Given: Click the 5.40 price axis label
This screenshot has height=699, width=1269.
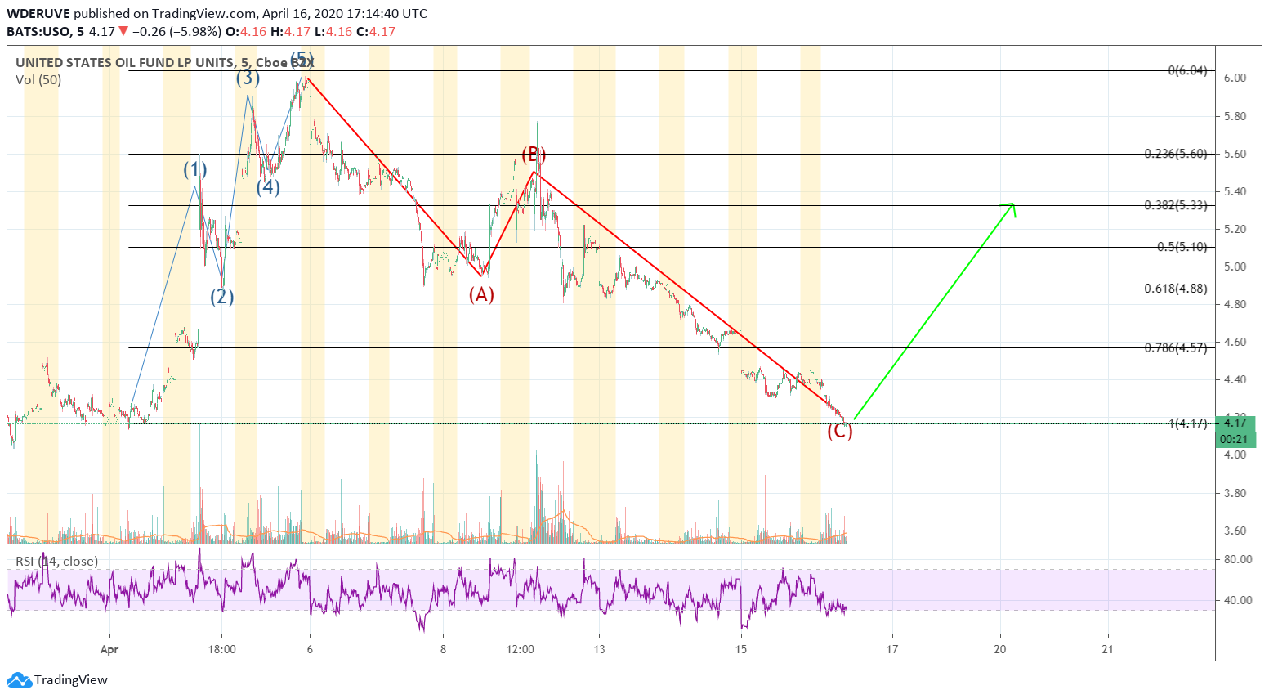Looking at the screenshot, I should (x=1235, y=191).
